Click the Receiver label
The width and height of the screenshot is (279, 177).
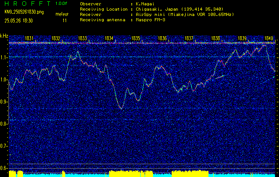click(90, 15)
